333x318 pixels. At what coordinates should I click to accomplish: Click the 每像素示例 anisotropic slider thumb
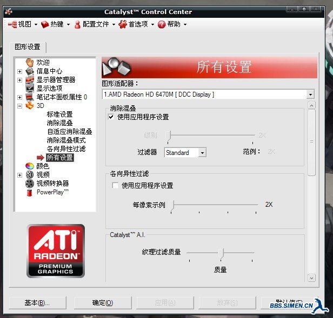pyautogui.click(x=172, y=205)
